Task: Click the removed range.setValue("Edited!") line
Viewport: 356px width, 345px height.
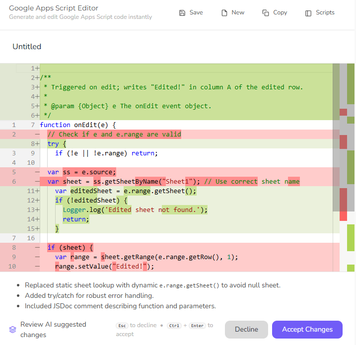Action: [x=104, y=266]
